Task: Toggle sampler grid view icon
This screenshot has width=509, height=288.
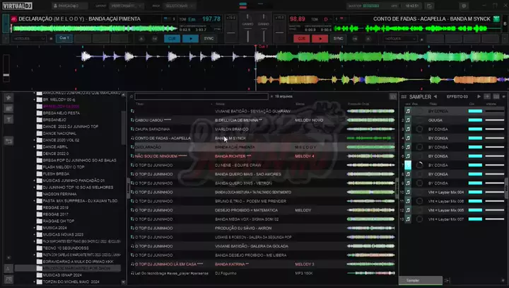Action: [x=496, y=96]
